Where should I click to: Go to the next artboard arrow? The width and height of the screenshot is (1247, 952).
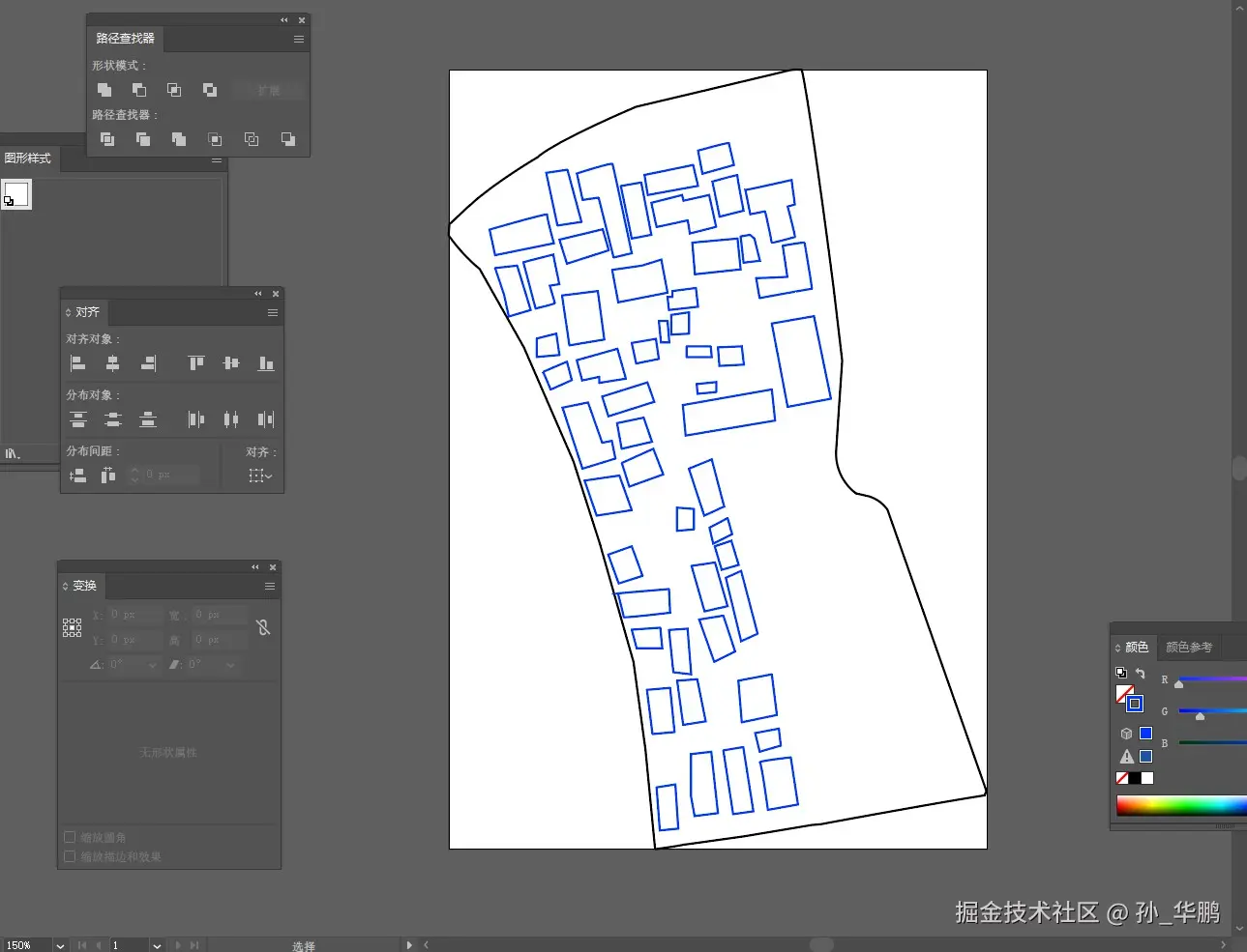178,945
